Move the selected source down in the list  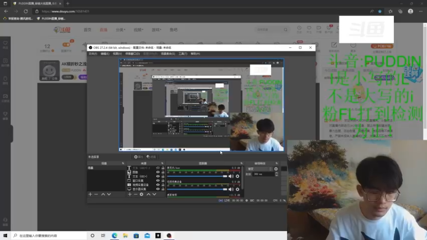154,194
